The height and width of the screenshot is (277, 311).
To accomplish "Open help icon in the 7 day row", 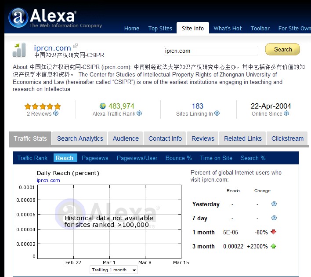I will [274, 218].
